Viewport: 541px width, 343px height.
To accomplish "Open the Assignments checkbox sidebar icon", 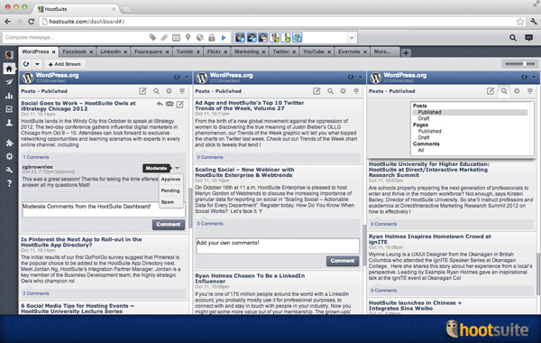I will pos(9,109).
